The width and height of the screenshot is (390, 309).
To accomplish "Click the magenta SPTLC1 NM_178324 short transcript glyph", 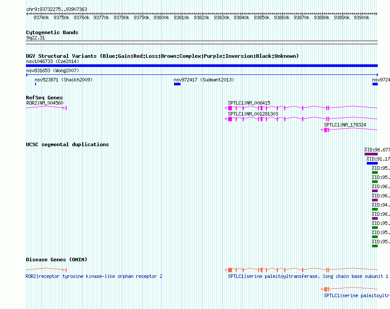I will 349,130.
